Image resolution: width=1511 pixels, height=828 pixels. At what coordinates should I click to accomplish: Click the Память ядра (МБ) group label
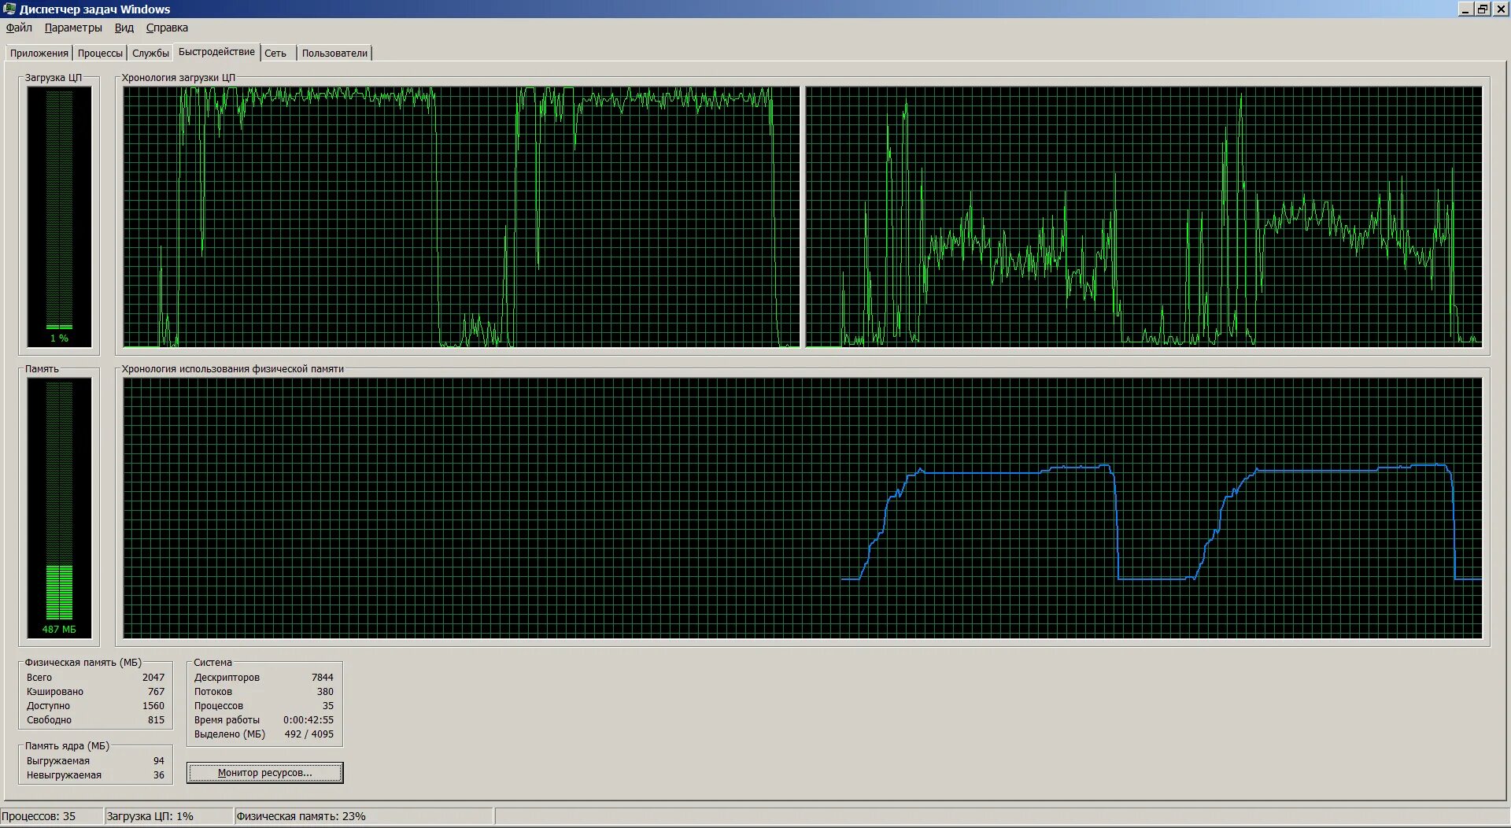(67, 746)
